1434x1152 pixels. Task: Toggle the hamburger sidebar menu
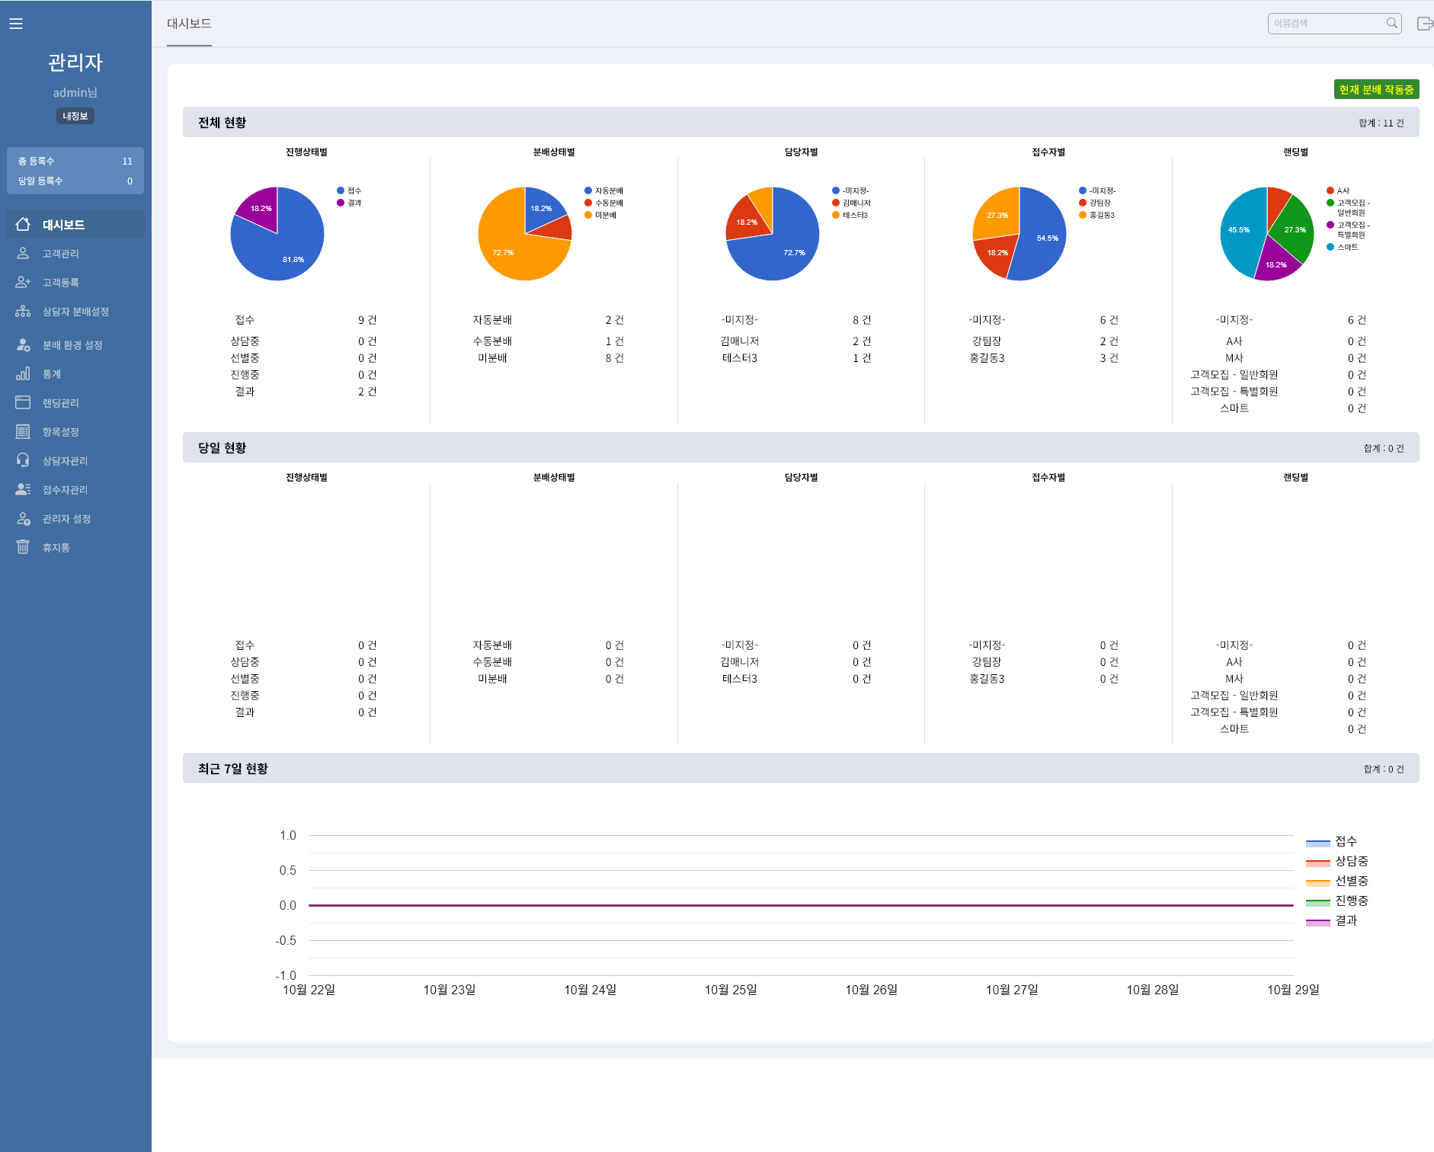coord(16,24)
